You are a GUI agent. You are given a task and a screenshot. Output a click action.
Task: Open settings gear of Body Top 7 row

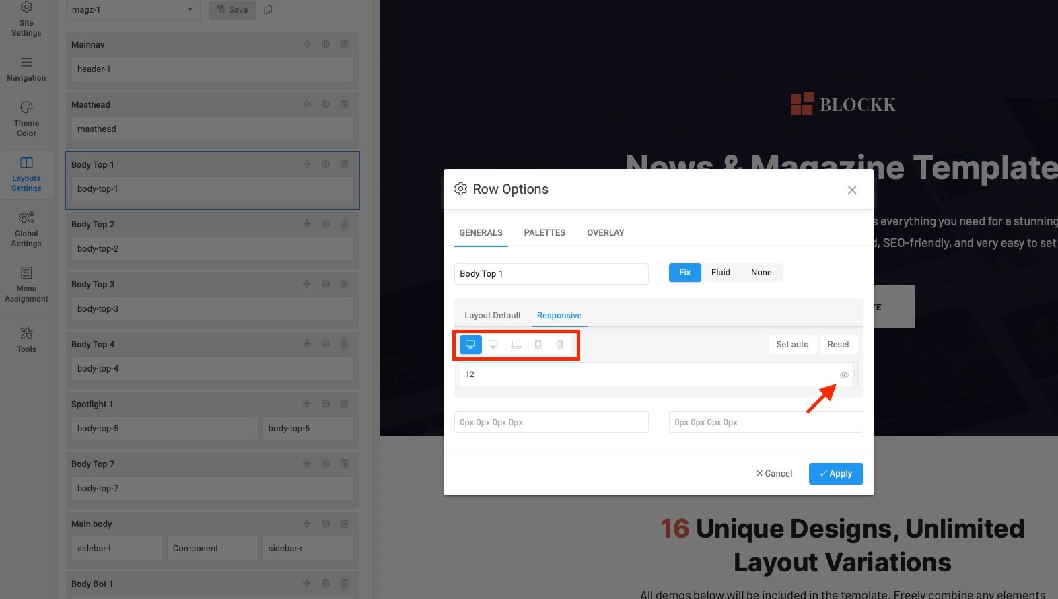pos(326,464)
